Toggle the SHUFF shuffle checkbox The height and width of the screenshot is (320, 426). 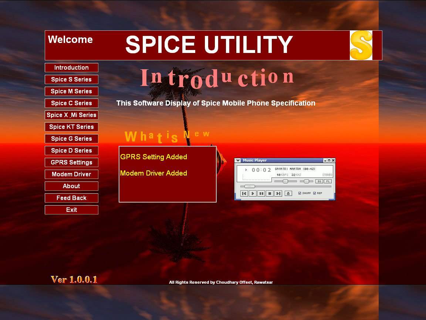click(300, 193)
